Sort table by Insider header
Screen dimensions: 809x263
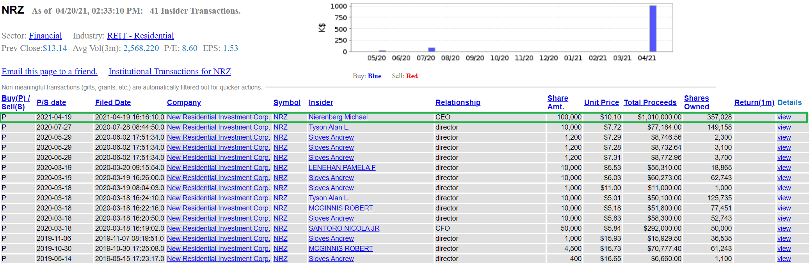pos(321,102)
